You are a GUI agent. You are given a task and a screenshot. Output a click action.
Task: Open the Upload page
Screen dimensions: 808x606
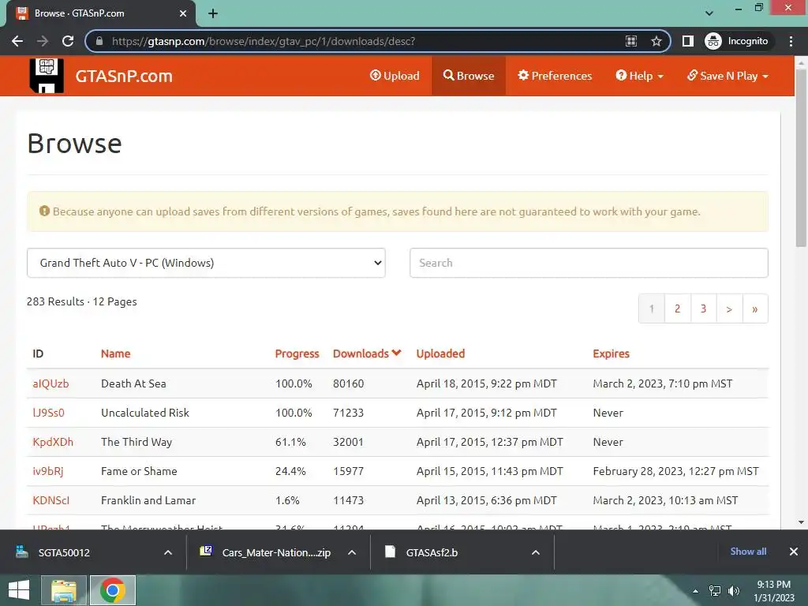point(395,76)
